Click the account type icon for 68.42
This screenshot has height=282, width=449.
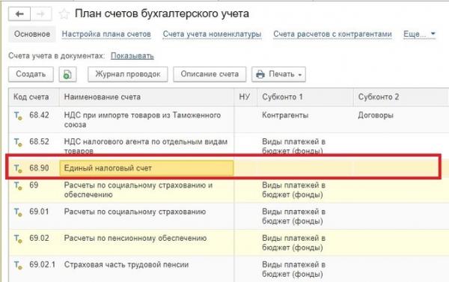point(18,116)
